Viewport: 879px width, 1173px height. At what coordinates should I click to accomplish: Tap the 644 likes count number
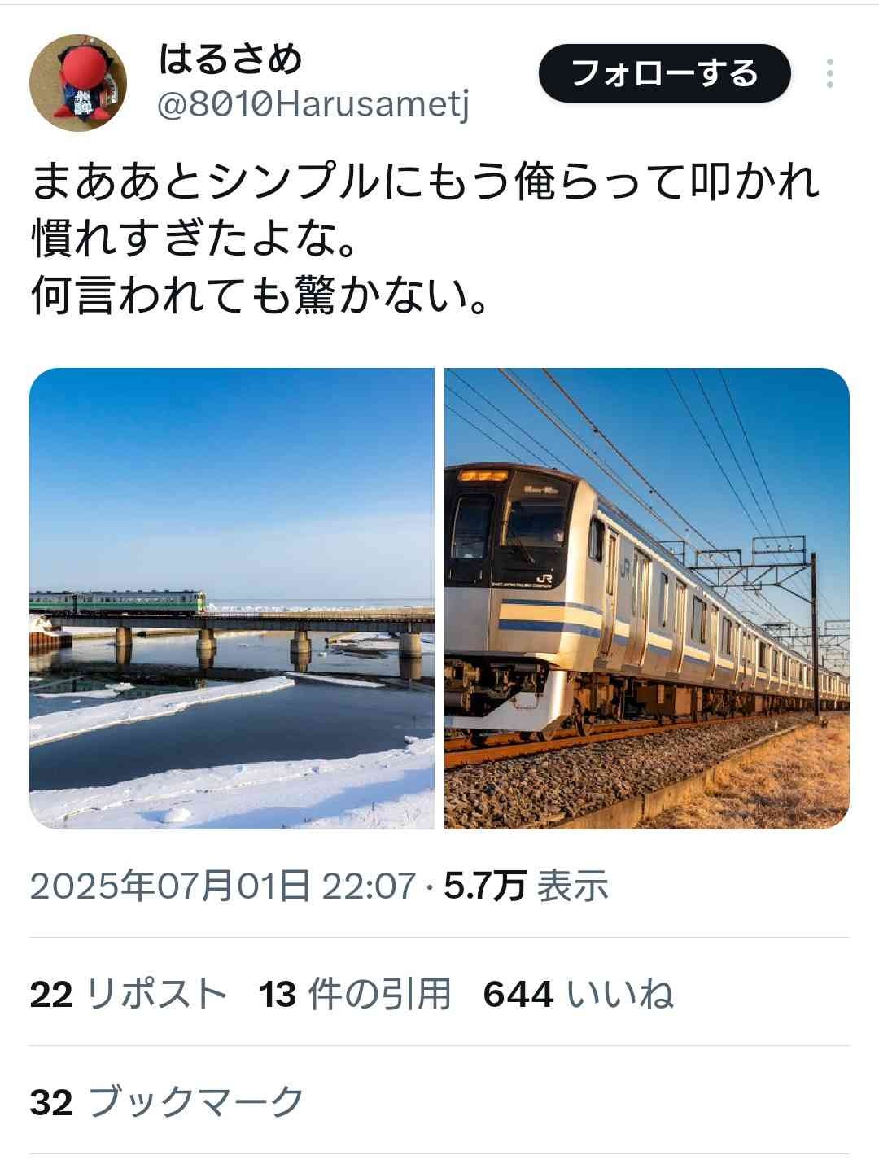518,995
